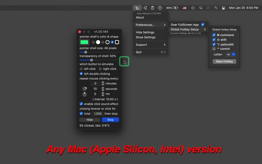Uncheck the shift modifier checkbox
262x164 pixels.
click(214, 40)
